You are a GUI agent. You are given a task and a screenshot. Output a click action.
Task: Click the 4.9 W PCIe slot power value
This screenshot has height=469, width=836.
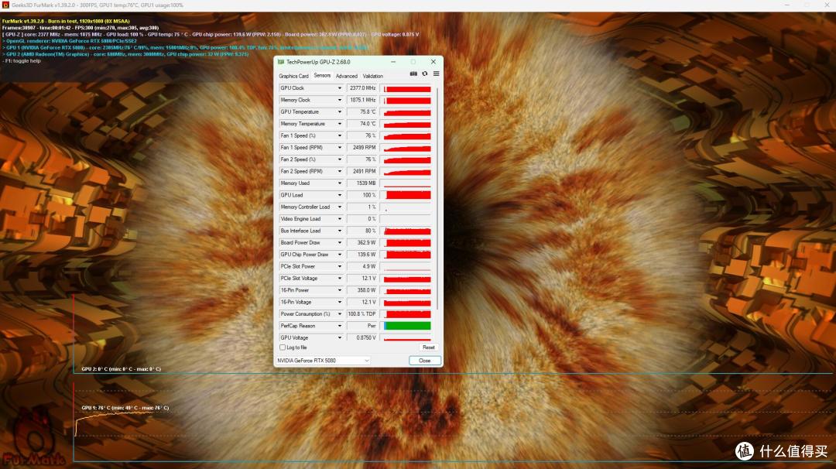362,266
